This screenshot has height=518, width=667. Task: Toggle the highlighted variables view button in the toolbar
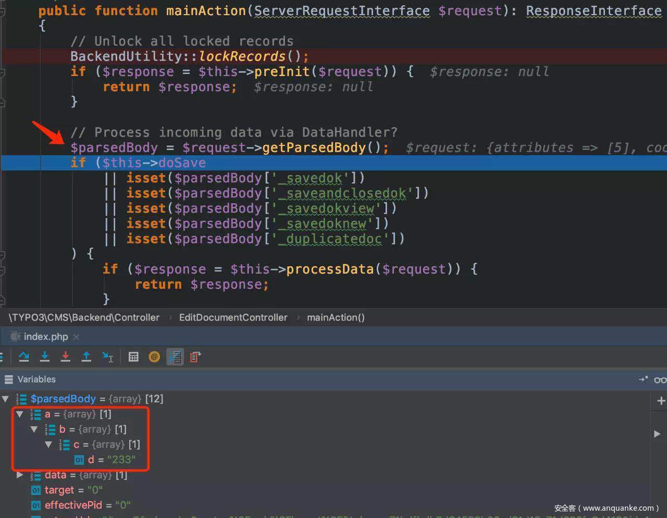[175, 357]
